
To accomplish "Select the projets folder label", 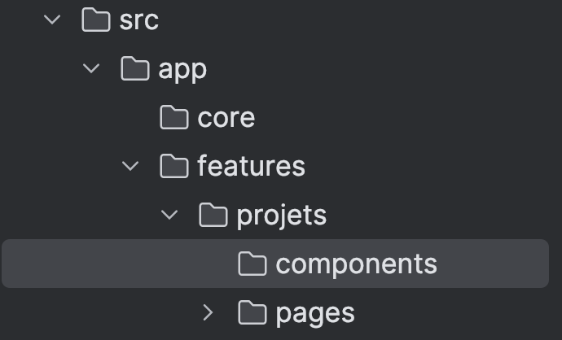I will (x=281, y=216).
